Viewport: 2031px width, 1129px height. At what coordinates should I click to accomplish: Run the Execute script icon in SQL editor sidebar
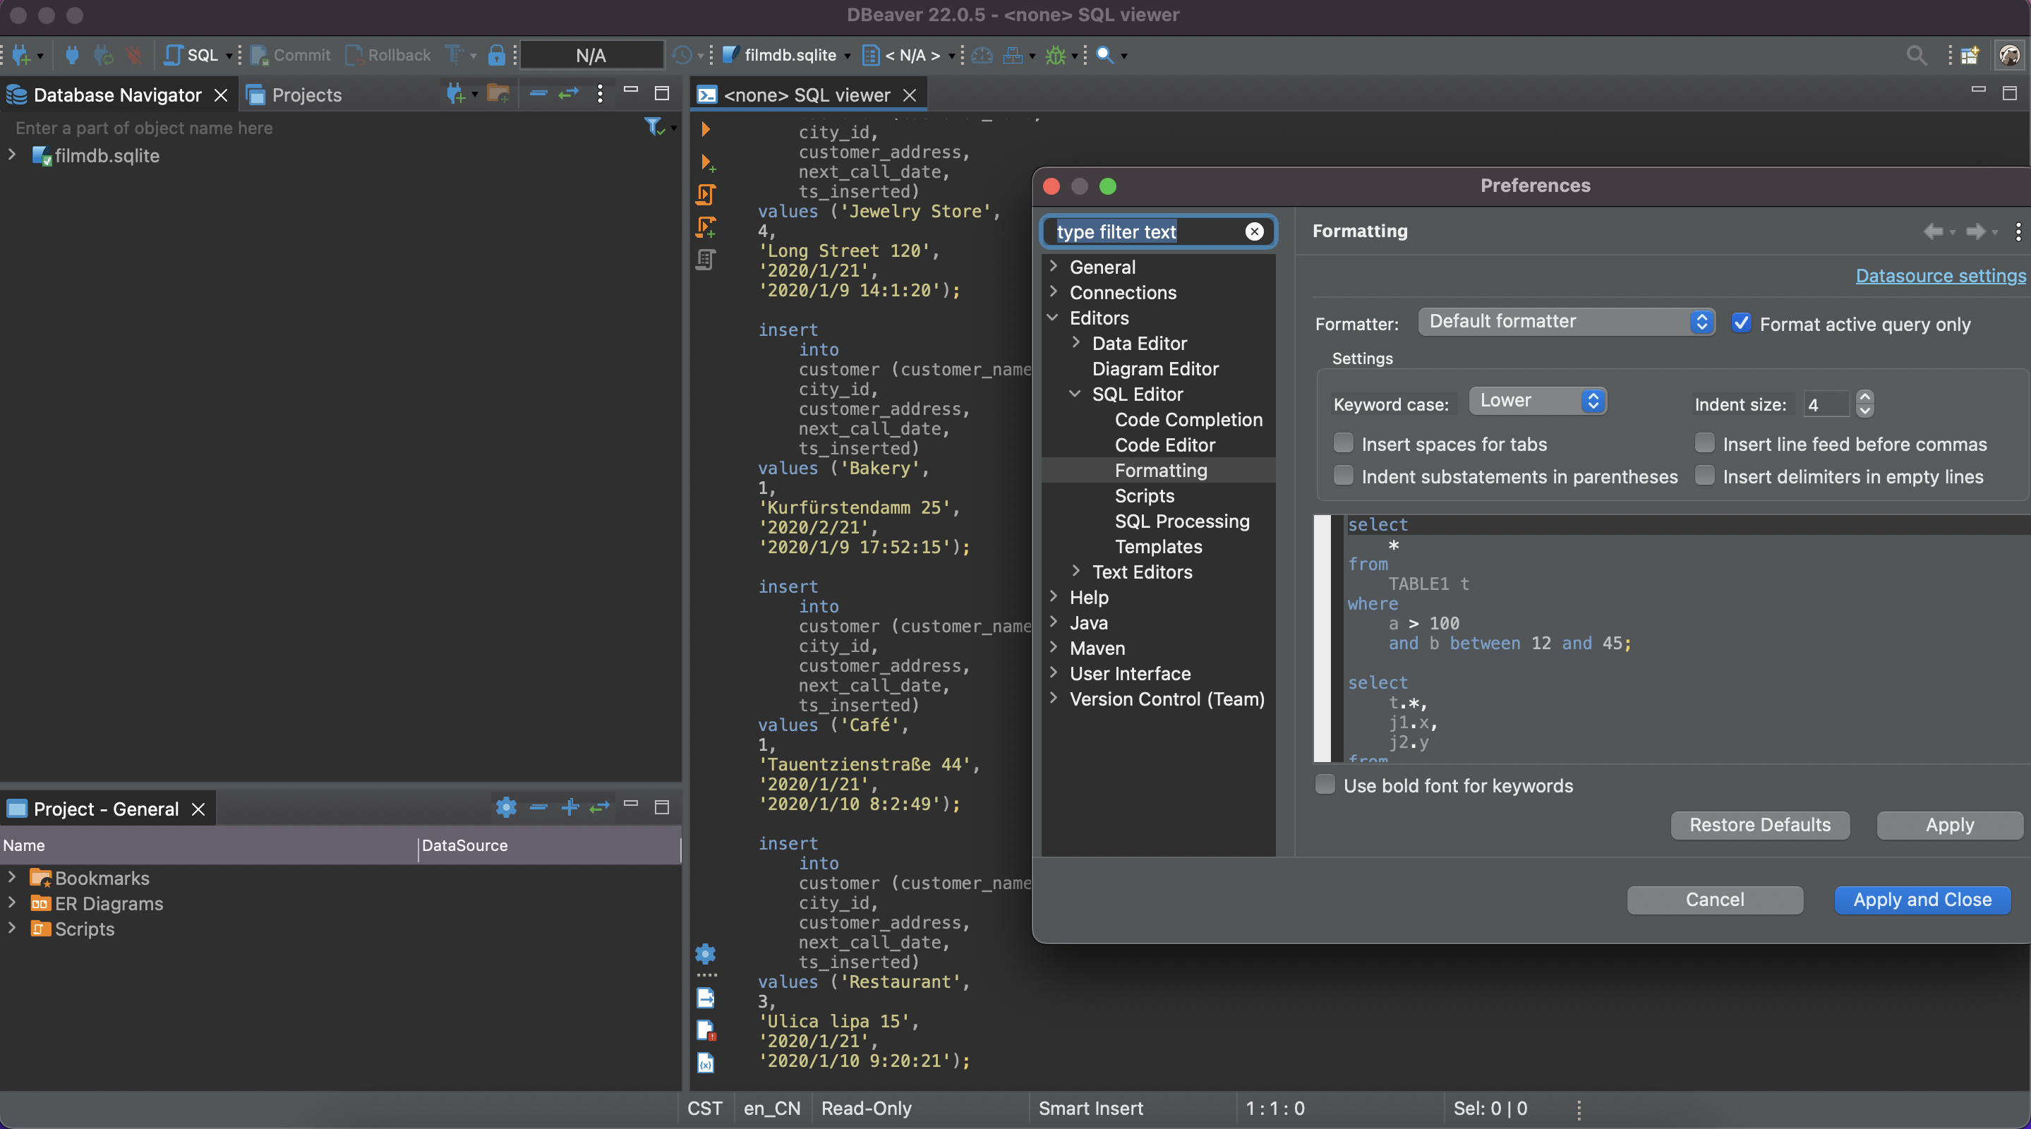click(x=706, y=195)
